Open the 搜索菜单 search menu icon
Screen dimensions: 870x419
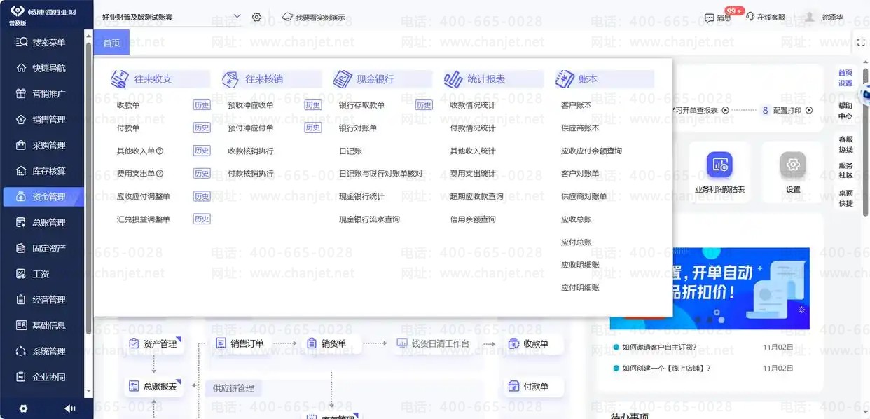[21, 43]
